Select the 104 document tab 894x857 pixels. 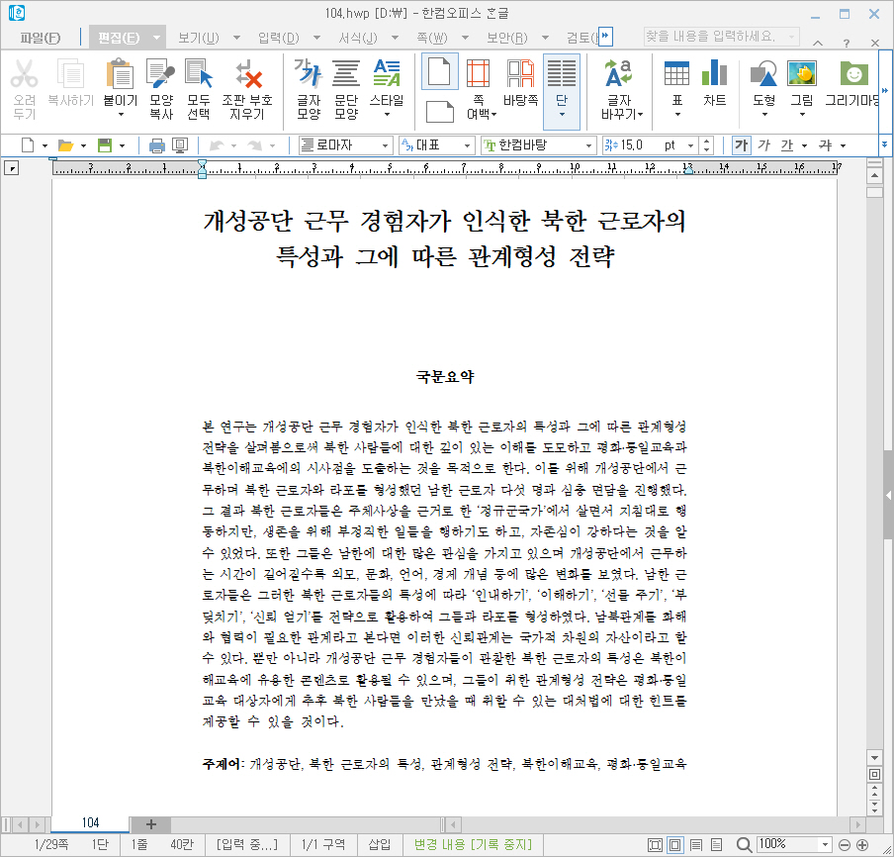click(90, 822)
